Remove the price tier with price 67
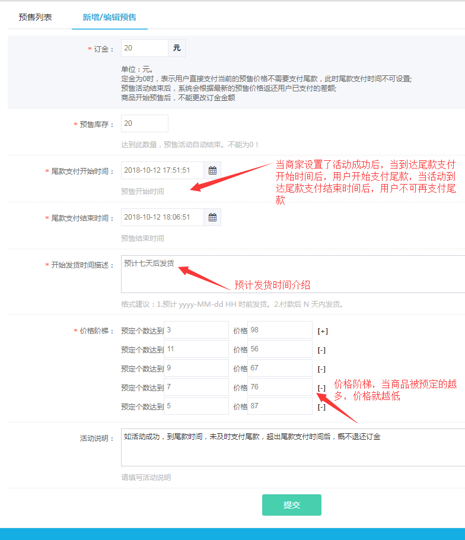The image size is (465, 540). pyautogui.click(x=321, y=369)
